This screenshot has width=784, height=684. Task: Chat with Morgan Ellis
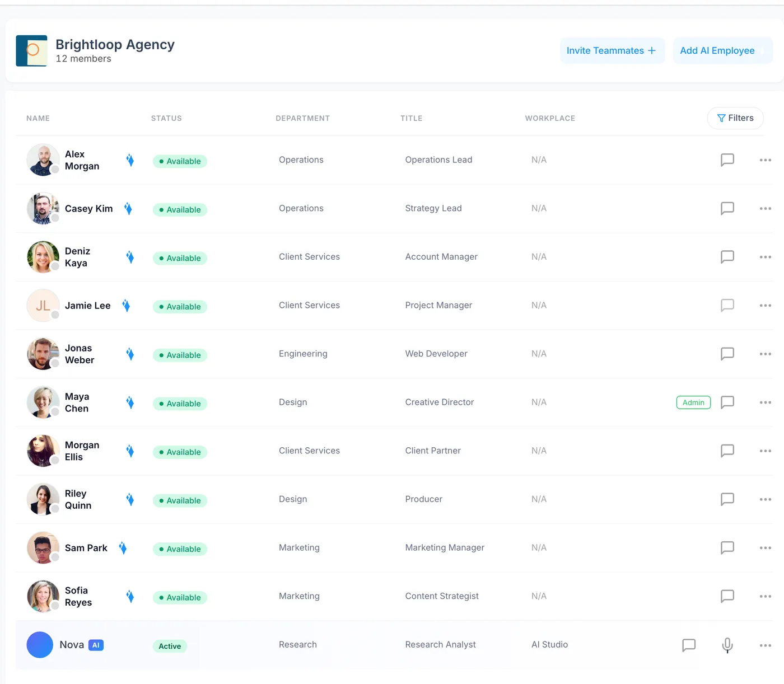pos(727,451)
